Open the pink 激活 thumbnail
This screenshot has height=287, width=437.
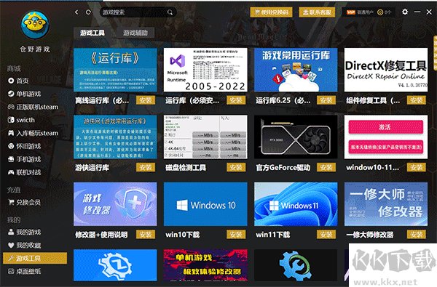click(386, 137)
